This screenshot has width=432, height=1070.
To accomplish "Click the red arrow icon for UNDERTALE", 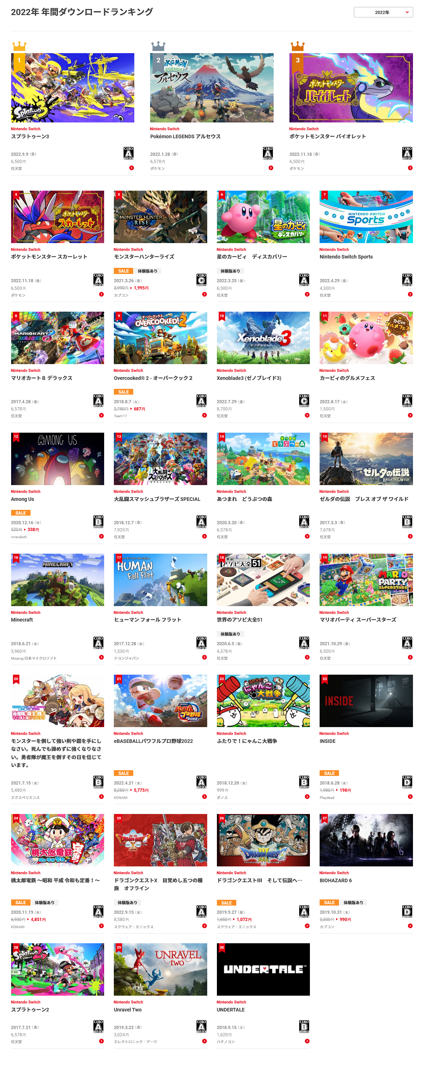I will click(x=307, y=1041).
